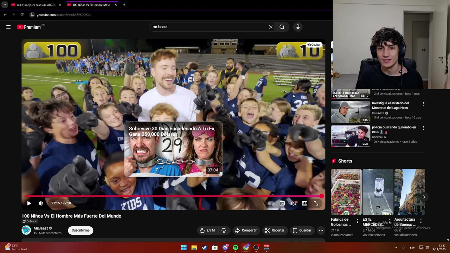Go back with the browser arrow

coord(5,15)
